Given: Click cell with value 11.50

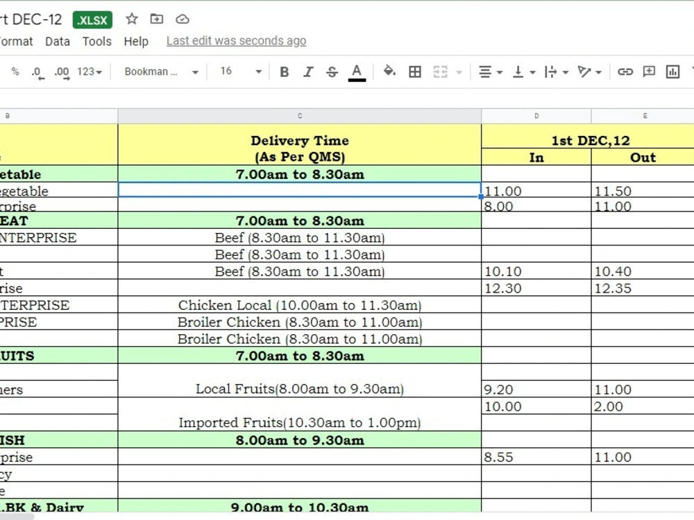Looking at the screenshot, I should pyautogui.click(x=643, y=190).
